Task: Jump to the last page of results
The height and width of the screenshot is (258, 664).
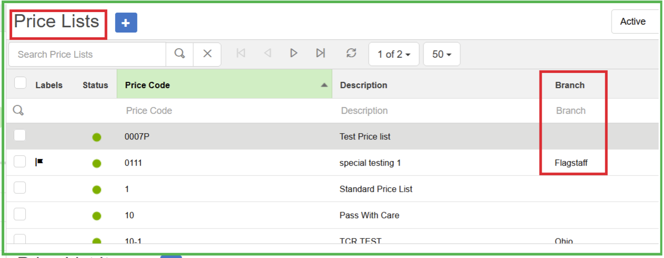Action: [320, 53]
